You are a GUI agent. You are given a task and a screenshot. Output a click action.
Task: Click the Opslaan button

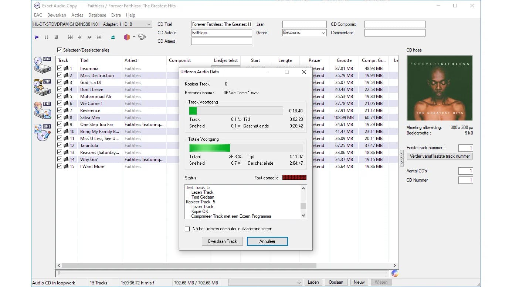coord(336,282)
